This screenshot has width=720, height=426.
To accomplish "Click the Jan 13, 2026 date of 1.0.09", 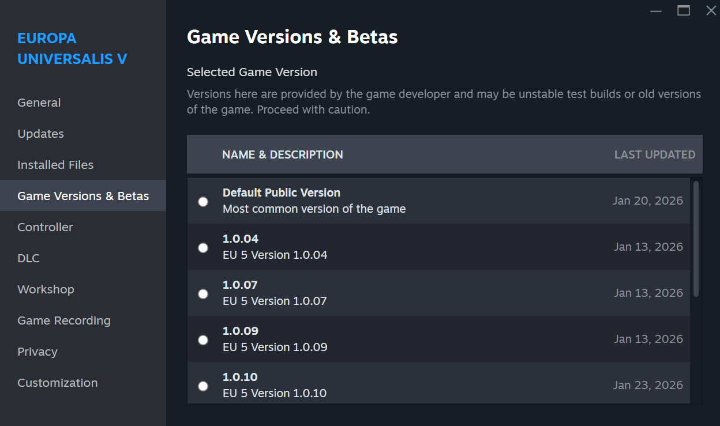I will (648, 339).
